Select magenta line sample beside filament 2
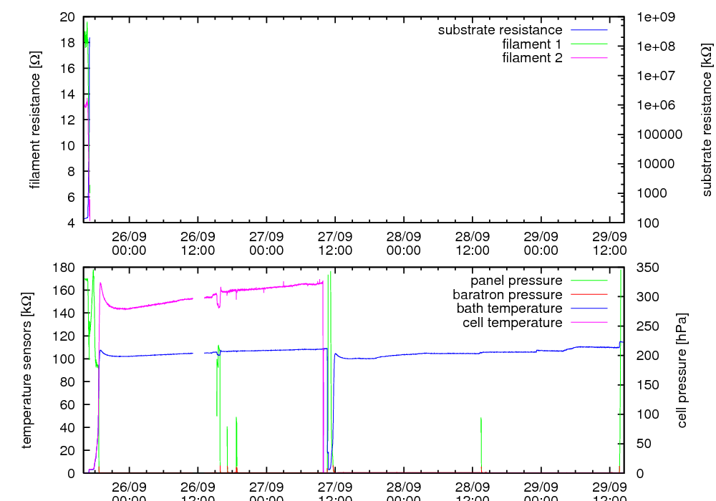Viewport: 716px width, 501px height. coord(589,58)
